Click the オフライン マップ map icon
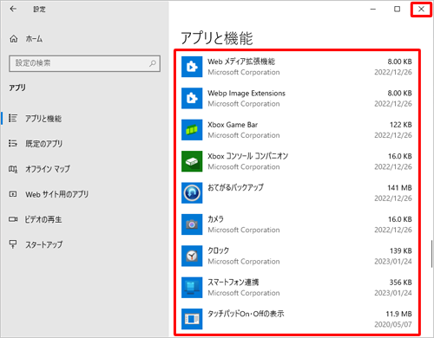The width and height of the screenshot is (434, 338). (x=13, y=169)
